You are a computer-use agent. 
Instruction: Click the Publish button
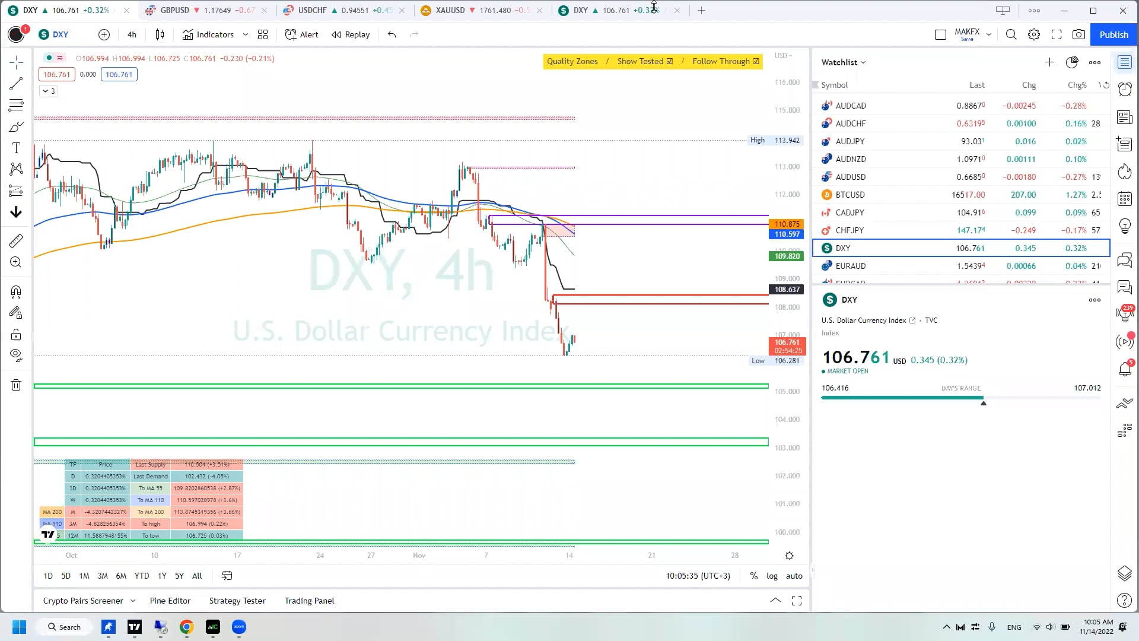coord(1113,34)
